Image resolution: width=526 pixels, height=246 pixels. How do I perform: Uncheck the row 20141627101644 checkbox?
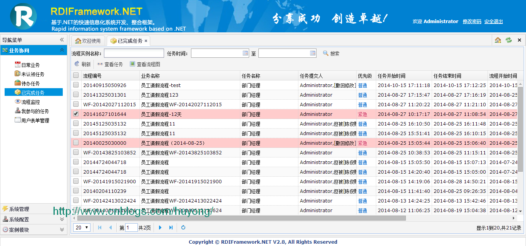pos(76,114)
